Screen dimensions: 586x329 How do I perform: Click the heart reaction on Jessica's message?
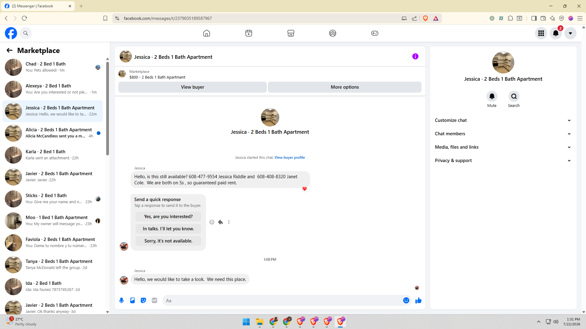pos(305,189)
